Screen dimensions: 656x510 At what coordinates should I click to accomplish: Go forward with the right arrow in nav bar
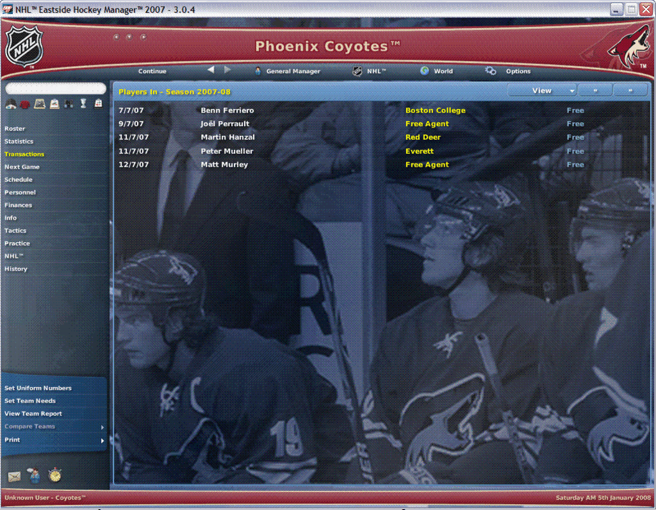[x=227, y=70]
